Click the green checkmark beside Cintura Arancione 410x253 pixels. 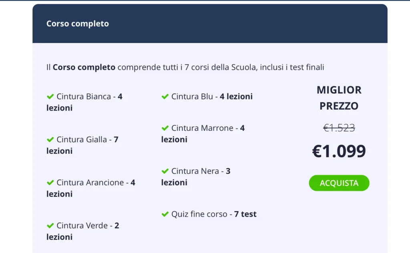tap(50, 182)
